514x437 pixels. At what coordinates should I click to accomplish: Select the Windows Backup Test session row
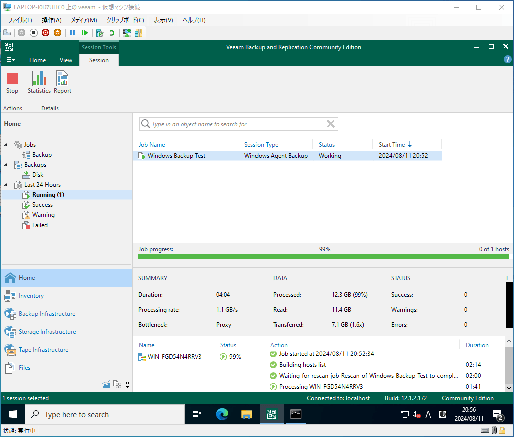coord(288,156)
